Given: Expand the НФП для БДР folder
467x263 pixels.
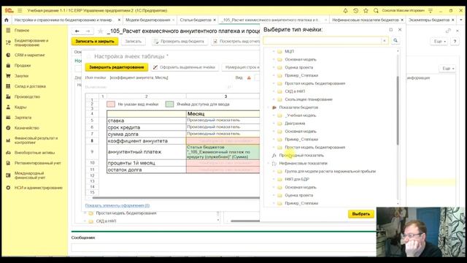Looking at the screenshot, I should (274, 180).
